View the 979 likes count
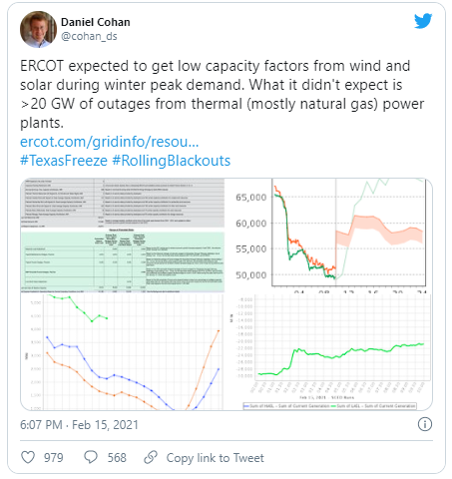This screenshot has height=479, width=452. 54,458
